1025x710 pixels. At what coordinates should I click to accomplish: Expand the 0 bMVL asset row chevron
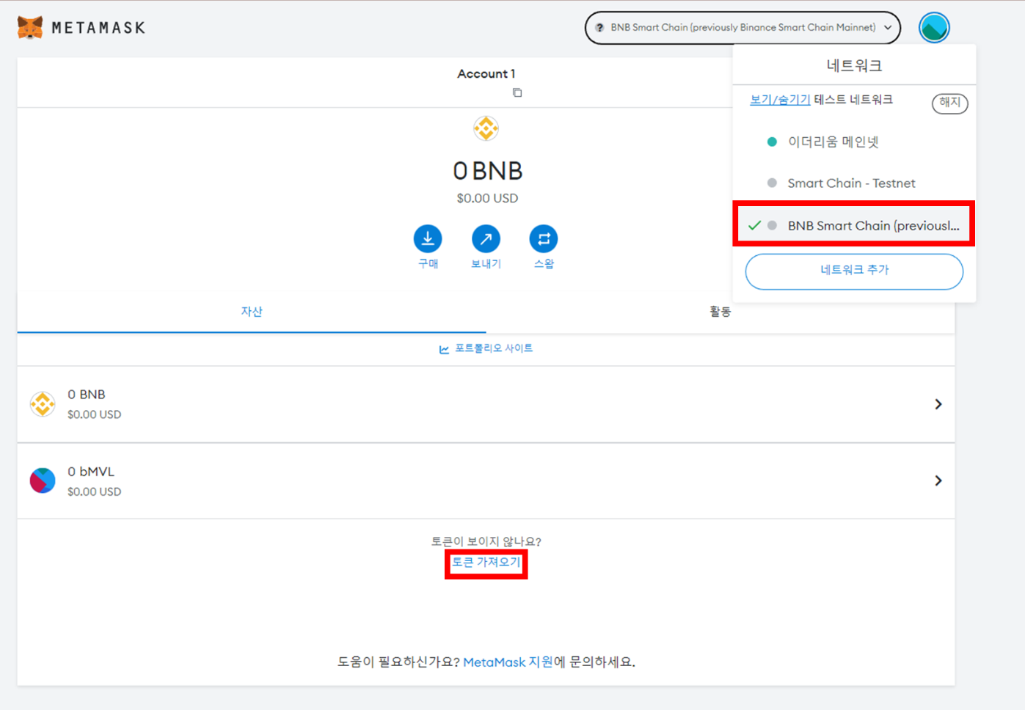(938, 480)
